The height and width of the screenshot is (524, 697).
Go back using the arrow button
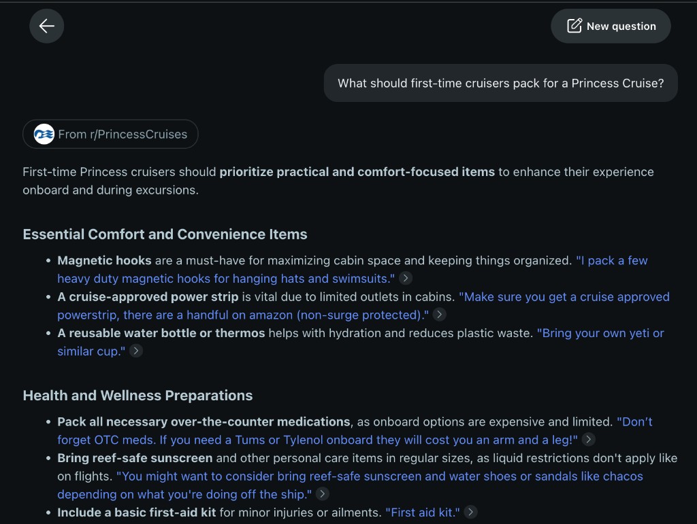[47, 27]
